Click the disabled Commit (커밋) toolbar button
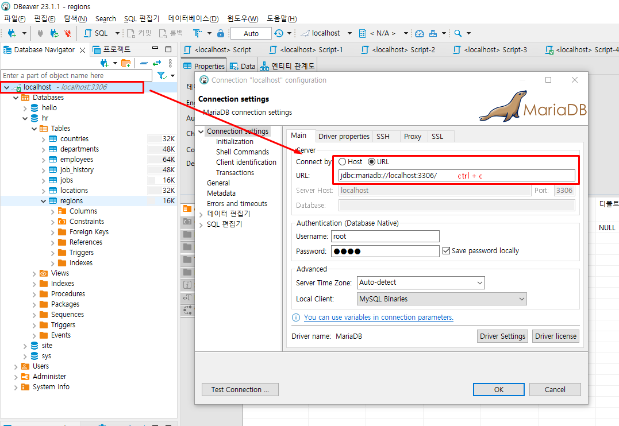619x426 pixels. 139,33
